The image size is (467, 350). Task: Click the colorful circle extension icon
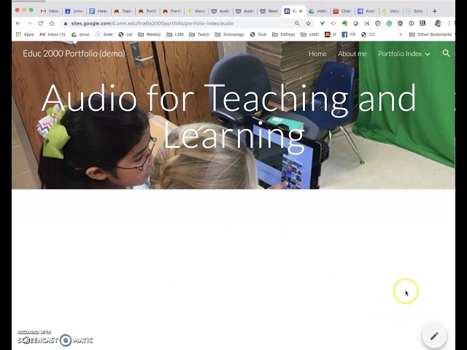coord(378,23)
